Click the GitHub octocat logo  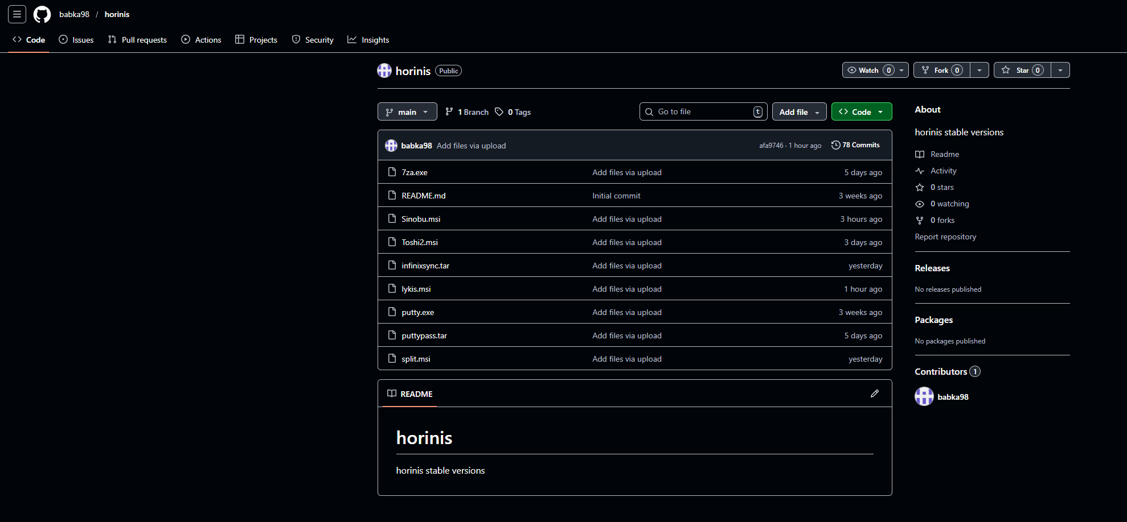(x=42, y=14)
